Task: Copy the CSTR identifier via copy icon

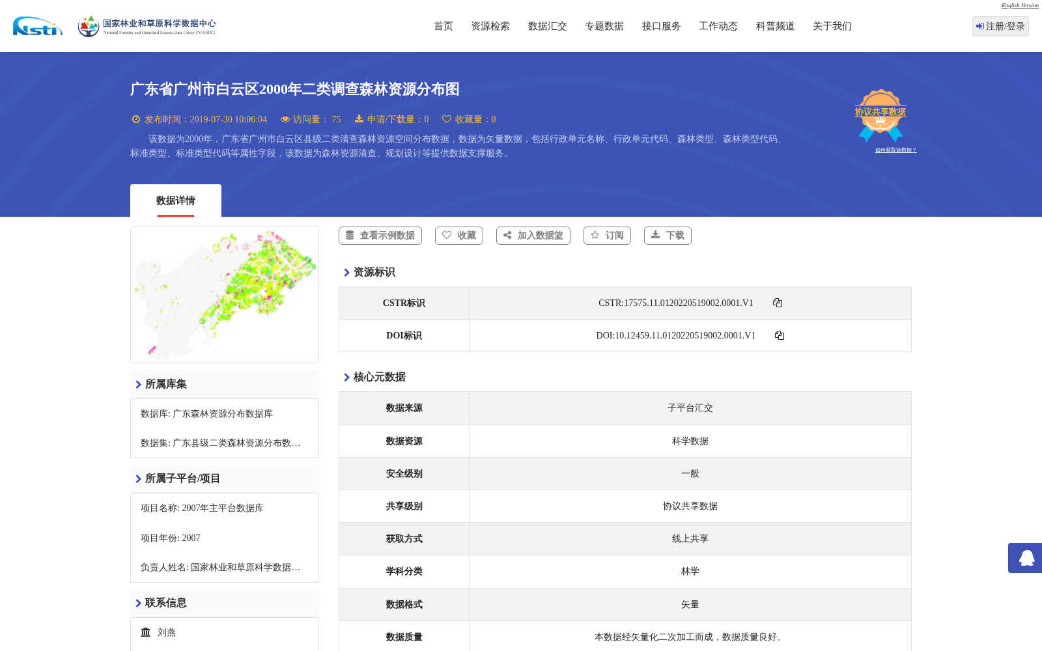Action: (778, 303)
